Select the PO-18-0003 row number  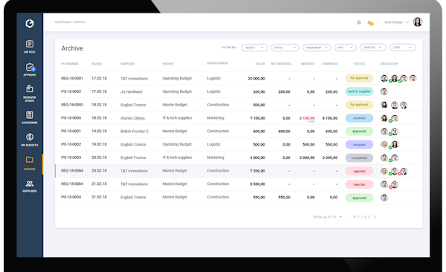pyautogui.click(x=71, y=158)
